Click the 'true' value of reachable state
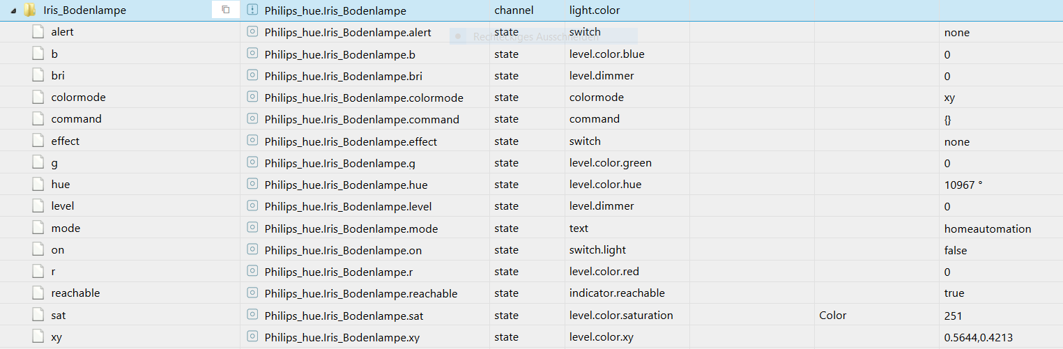The width and height of the screenshot is (1063, 349). (954, 293)
